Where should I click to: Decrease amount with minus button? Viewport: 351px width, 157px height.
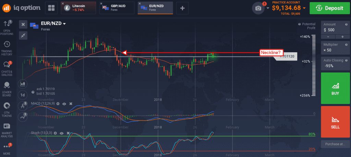click(328, 37)
